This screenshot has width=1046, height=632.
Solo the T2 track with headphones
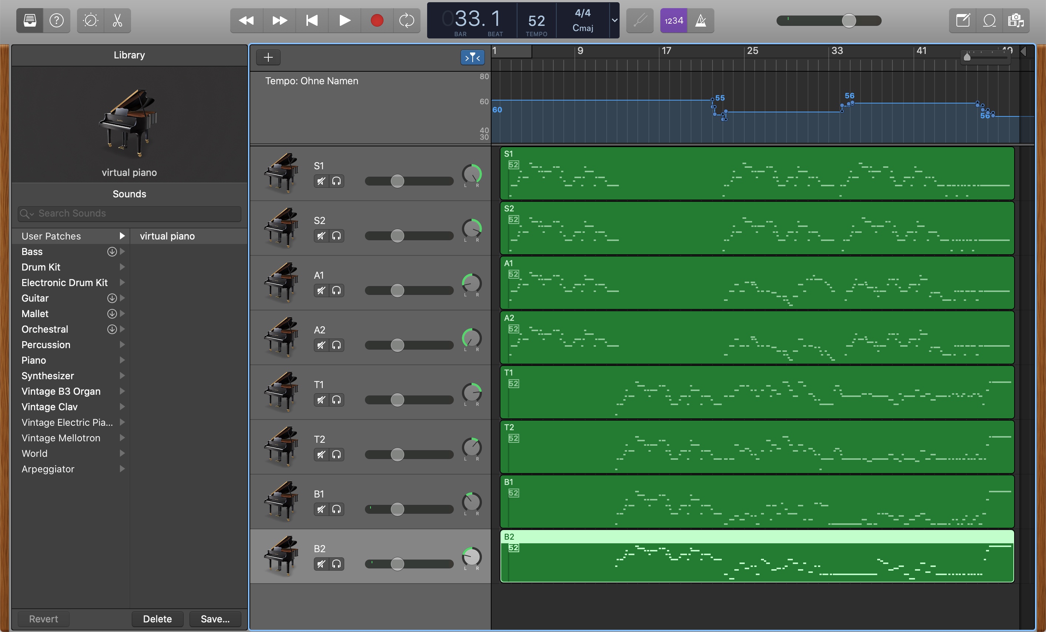tap(336, 455)
